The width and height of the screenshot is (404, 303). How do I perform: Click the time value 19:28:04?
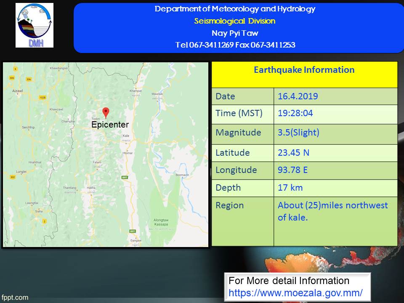[x=295, y=113]
